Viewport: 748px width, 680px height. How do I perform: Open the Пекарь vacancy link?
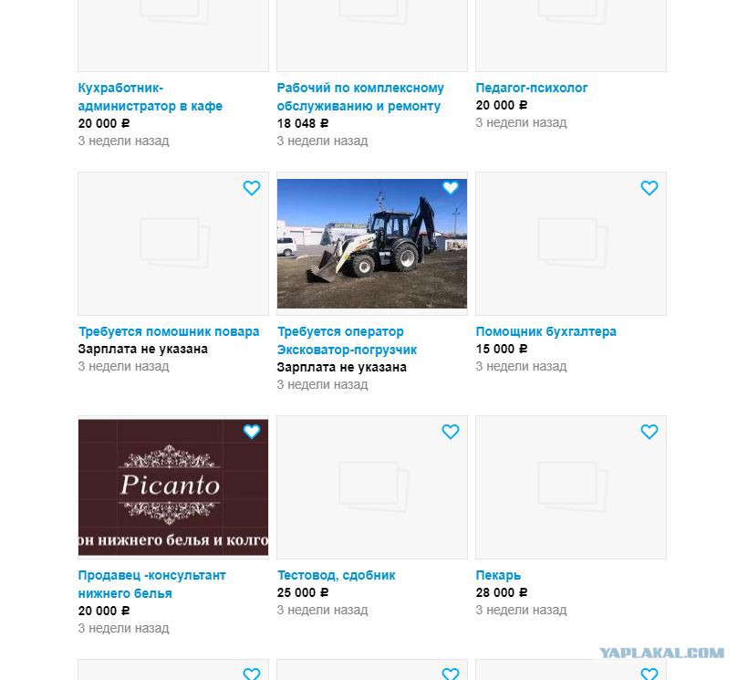[x=498, y=575]
